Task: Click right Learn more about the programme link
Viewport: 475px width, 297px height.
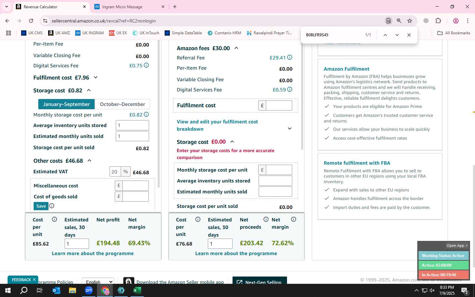Action: [236, 253]
